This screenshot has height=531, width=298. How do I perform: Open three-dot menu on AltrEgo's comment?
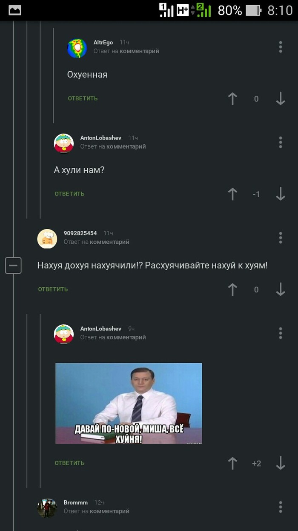281,47
